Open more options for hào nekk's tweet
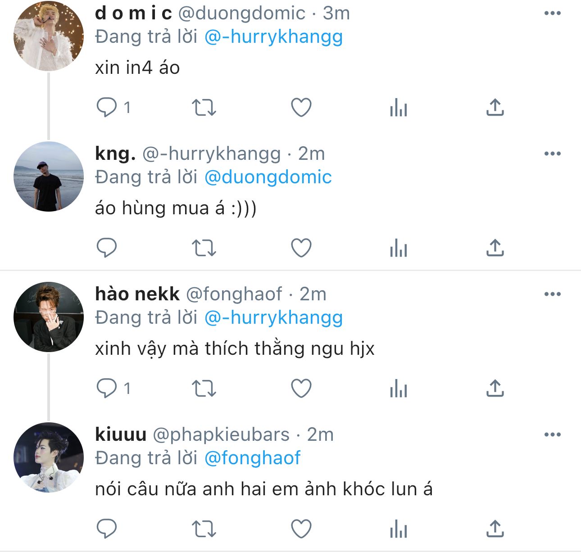 [552, 294]
